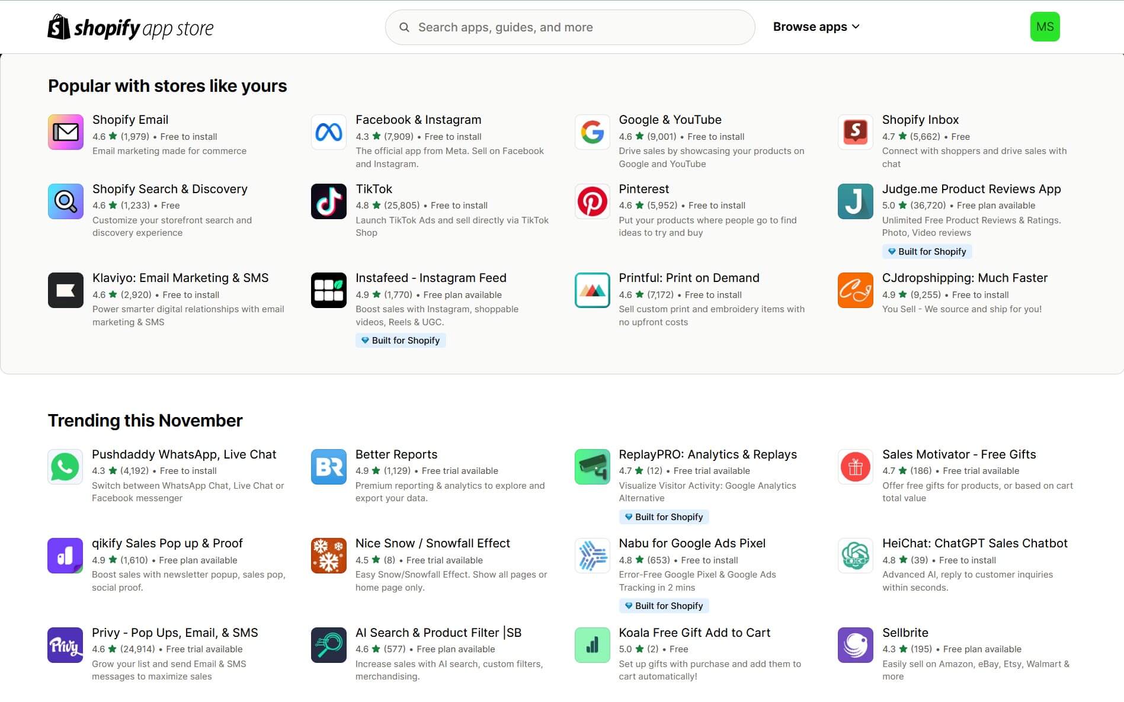This screenshot has height=702, width=1124.
Task: Click Built for Shopify badge under Nabu
Action: point(664,606)
